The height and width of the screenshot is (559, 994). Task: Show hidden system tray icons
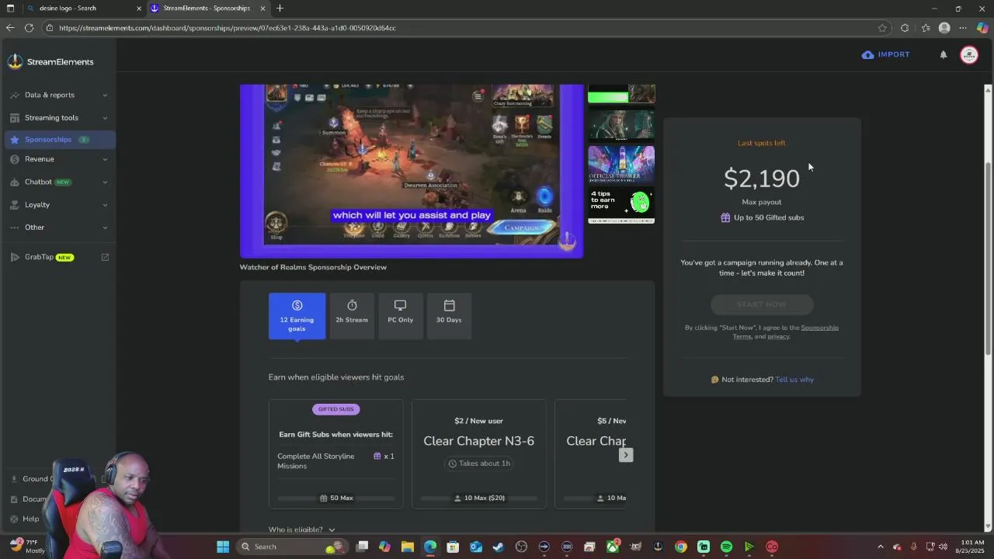[880, 547]
